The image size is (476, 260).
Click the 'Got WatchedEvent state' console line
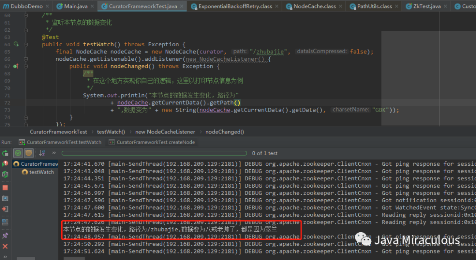269,208
